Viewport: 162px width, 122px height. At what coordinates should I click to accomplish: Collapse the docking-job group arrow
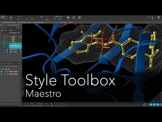pyautogui.click(x=10, y=43)
